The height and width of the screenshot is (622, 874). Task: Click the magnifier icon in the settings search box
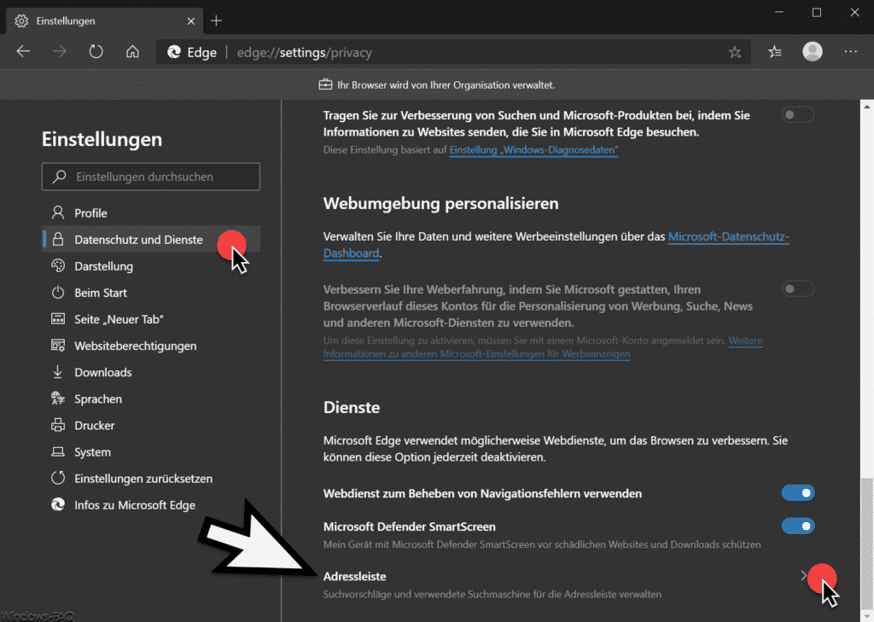[x=59, y=177]
